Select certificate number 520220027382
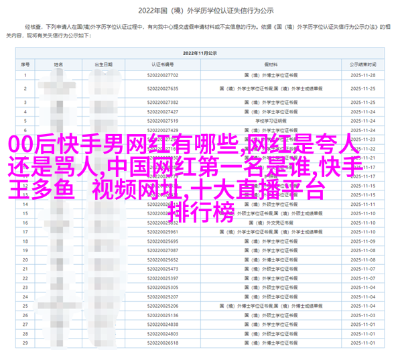Image resolution: width=402 pixels, height=350 pixels. 163,103
